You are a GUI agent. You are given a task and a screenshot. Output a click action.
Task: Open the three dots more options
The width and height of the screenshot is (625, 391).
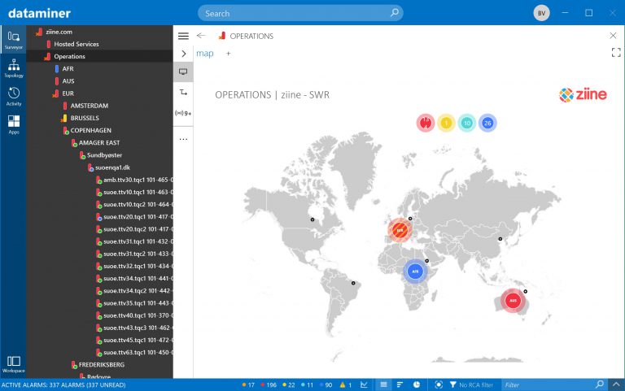click(x=183, y=139)
